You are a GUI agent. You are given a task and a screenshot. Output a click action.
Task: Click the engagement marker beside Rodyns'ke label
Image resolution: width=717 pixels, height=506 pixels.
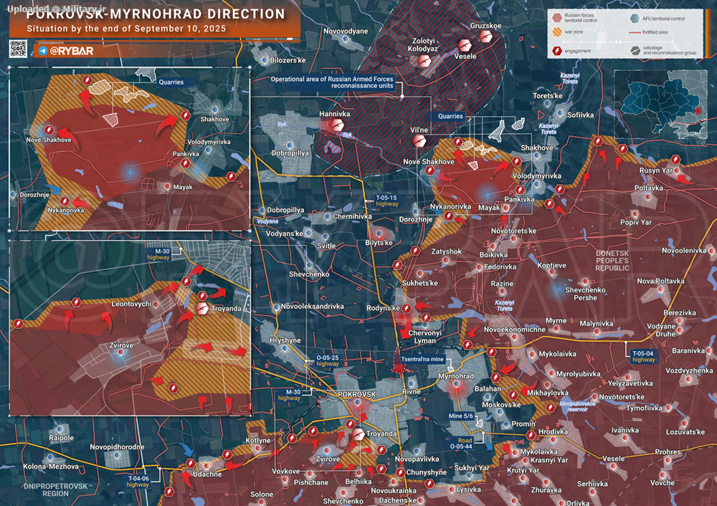point(406,308)
